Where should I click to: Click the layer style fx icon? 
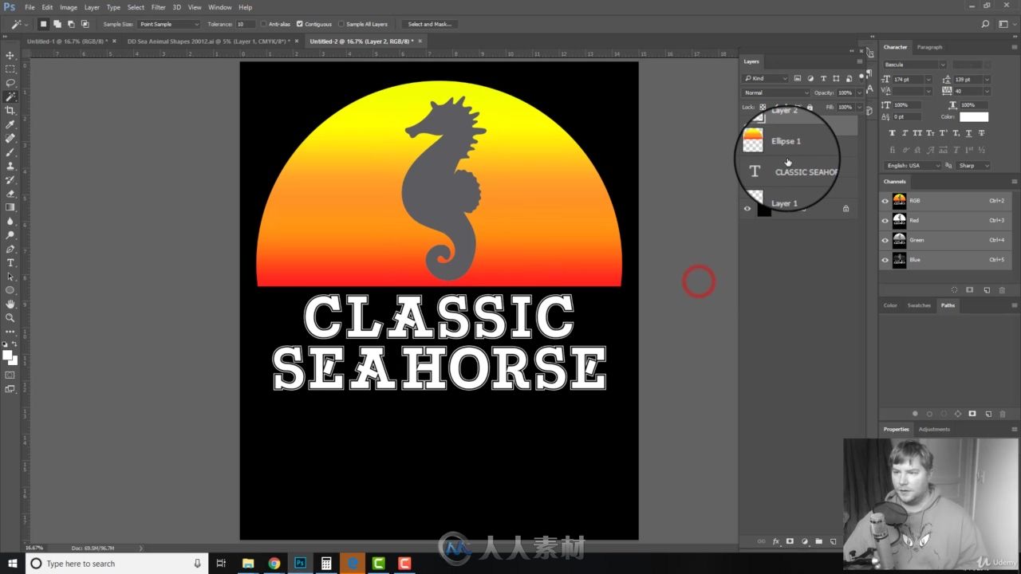point(775,541)
